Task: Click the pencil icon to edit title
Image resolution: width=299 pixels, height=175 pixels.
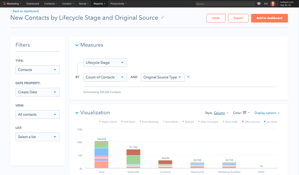Action: [163, 17]
